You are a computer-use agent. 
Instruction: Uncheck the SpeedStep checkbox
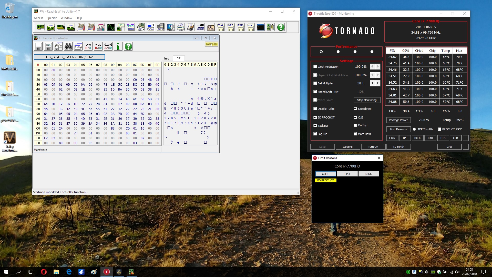[x=355, y=109]
